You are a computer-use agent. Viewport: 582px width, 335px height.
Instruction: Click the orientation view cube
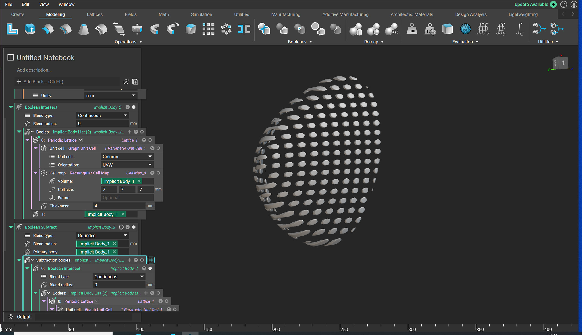(560, 63)
